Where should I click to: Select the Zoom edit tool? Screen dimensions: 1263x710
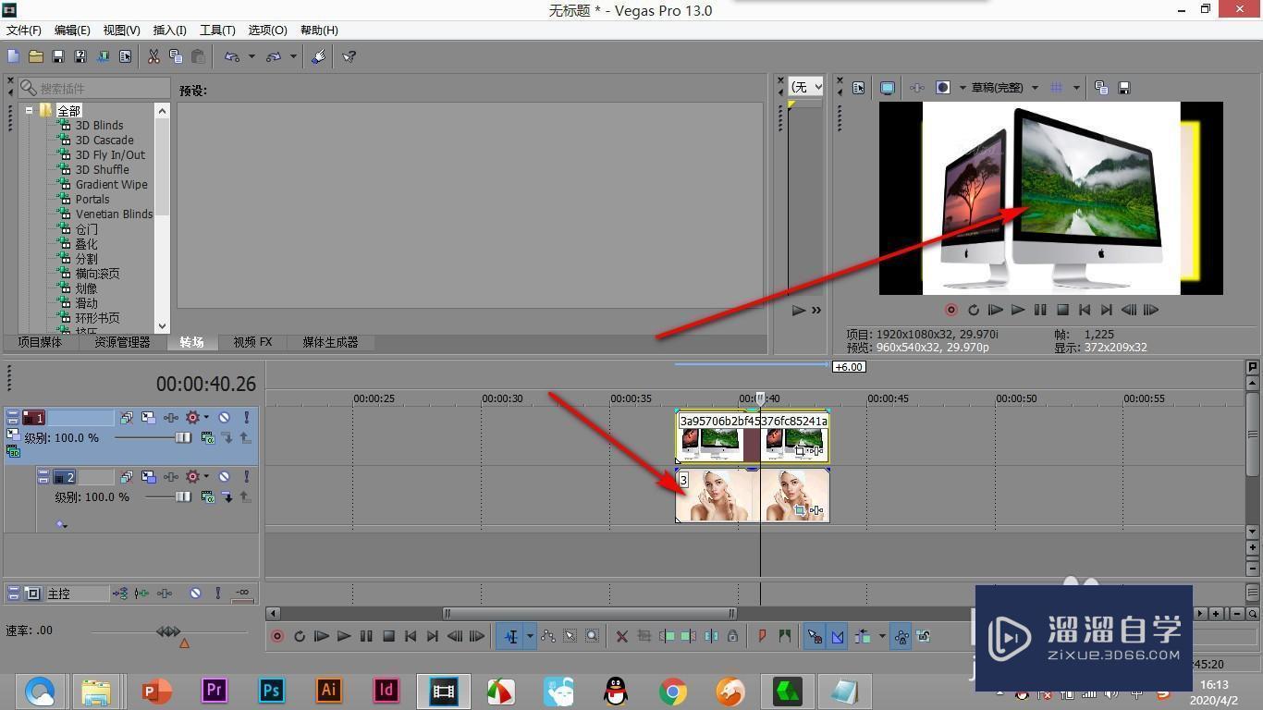[x=592, y=636]
